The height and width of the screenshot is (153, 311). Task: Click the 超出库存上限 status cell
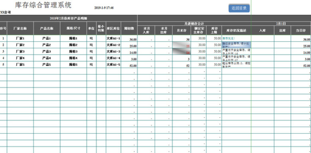tap(236, 64)
